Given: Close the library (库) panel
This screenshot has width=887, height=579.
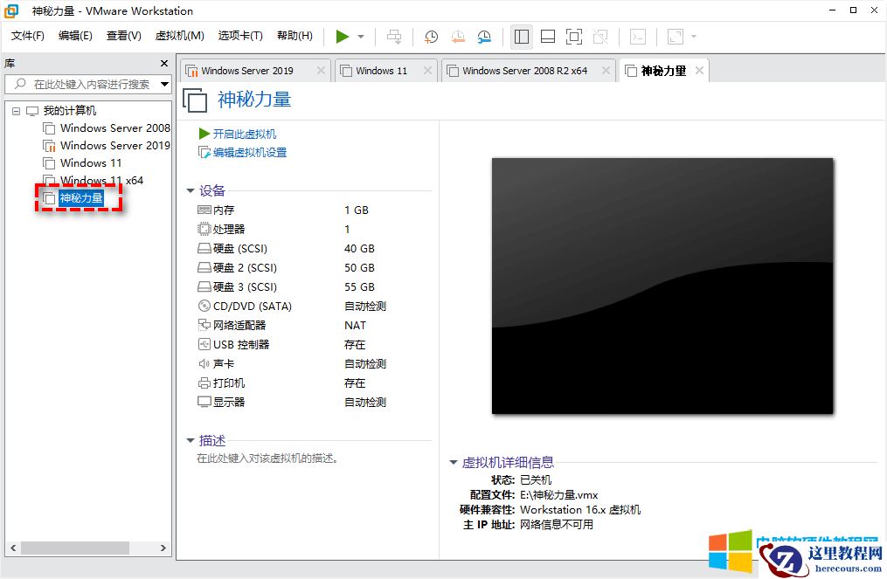Looking at the screenshot, I should pyautogui.click(x=164, y=64).
